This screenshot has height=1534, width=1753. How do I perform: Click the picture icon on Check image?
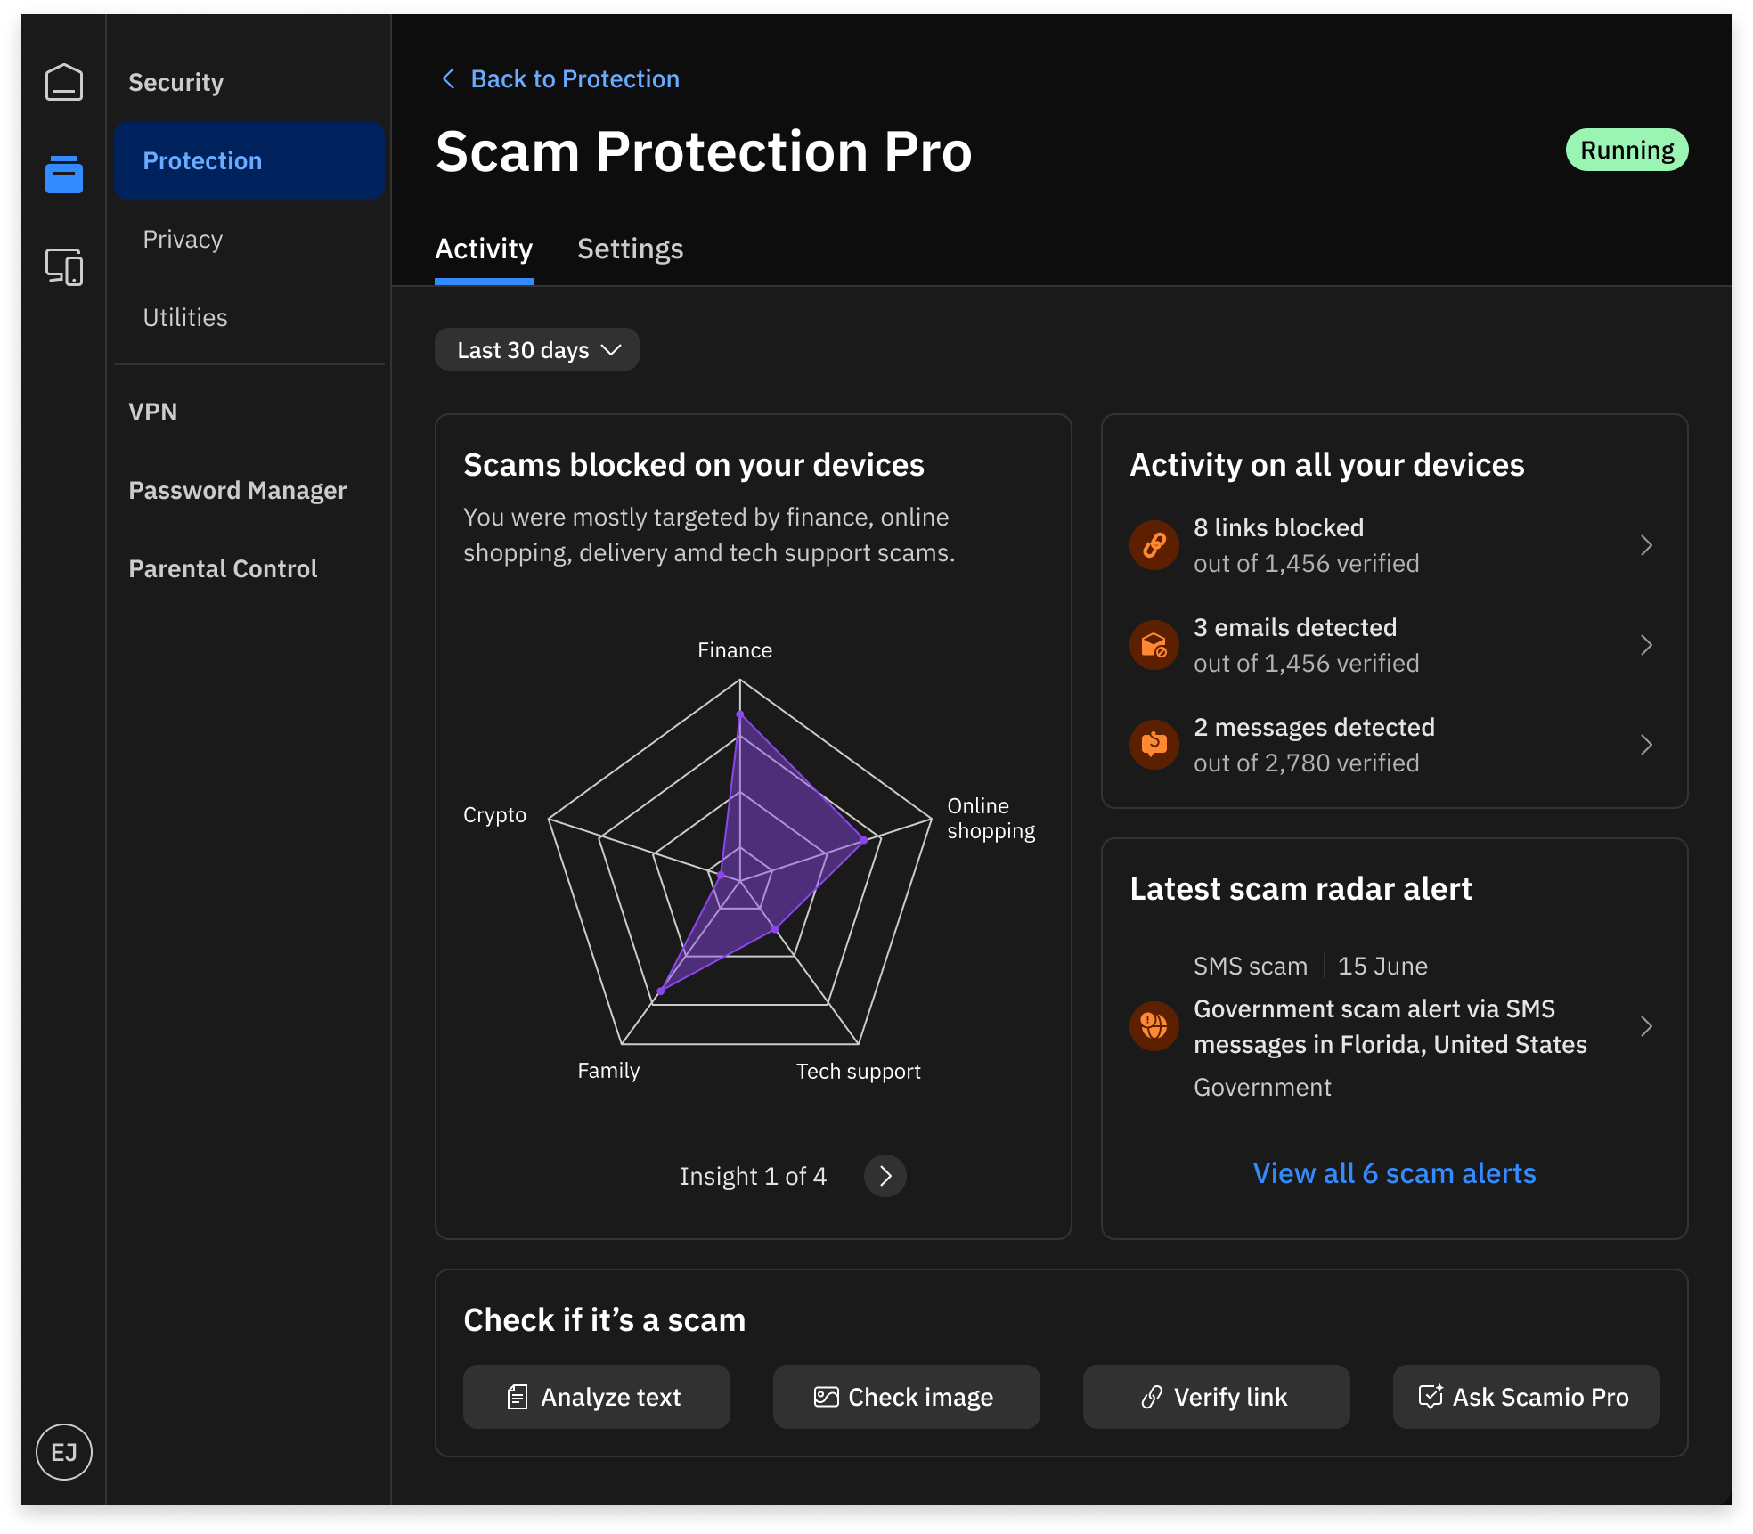[x=827, y=1397]
